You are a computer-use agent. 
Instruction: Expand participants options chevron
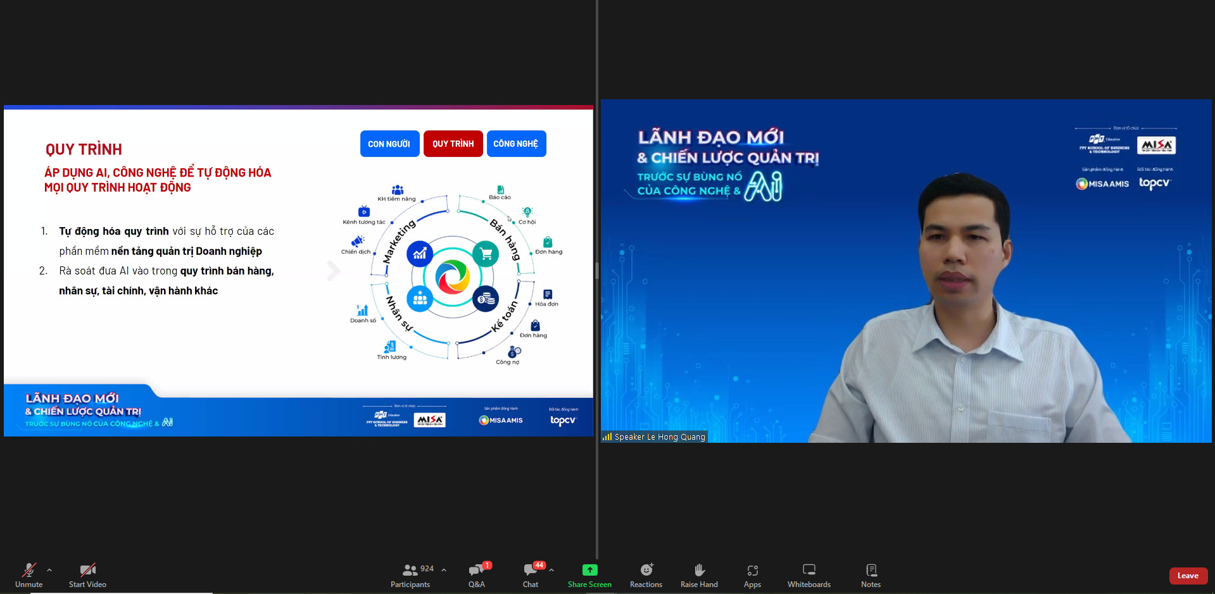[x=444, y=570]
